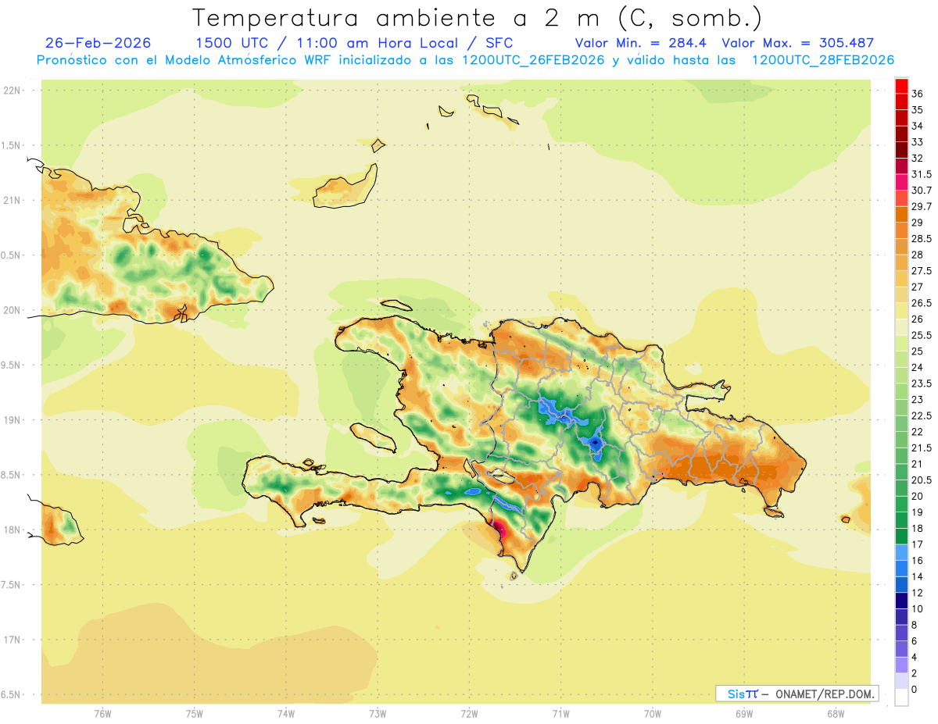The width and height of the screenshot is (938, 724).
Task: Click the '71W' longitude label
Action: tap(560, 714)
